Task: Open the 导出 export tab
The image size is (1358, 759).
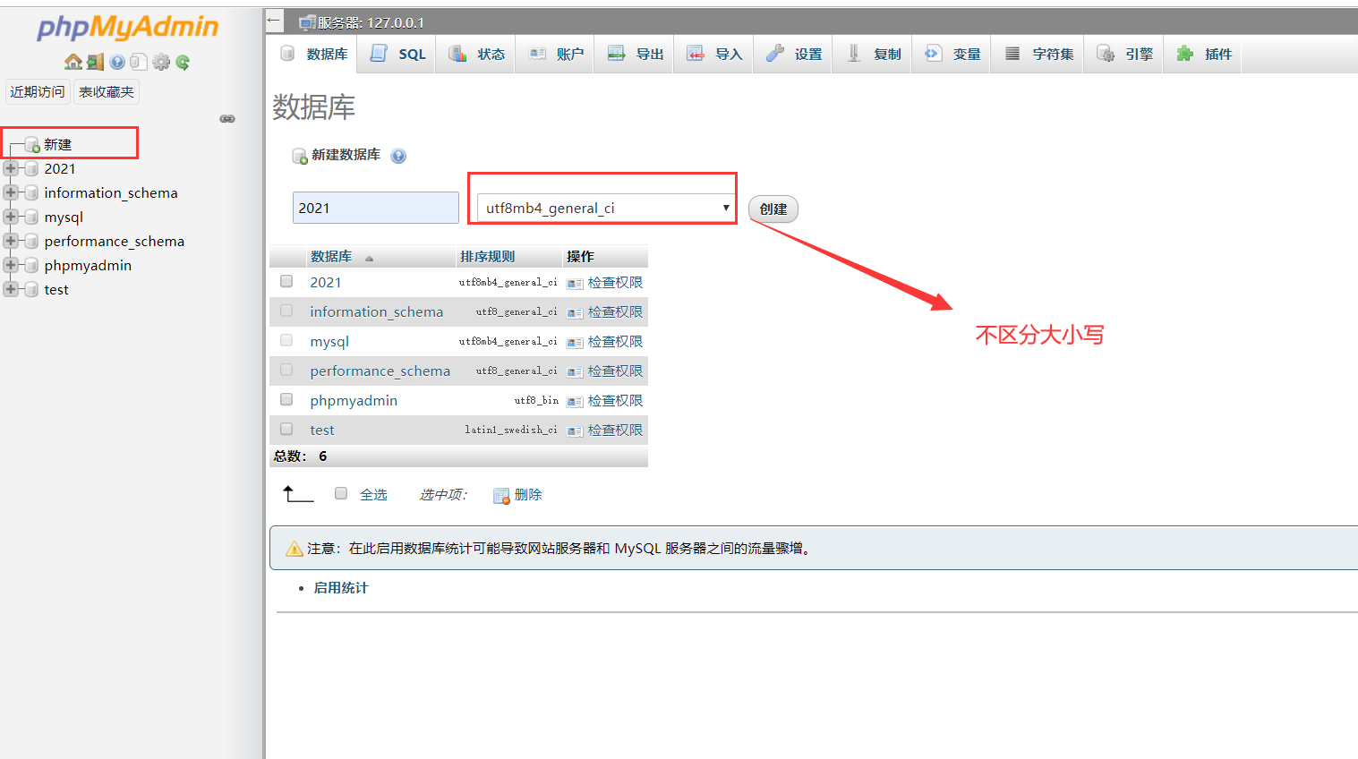Action: (636, 54)
